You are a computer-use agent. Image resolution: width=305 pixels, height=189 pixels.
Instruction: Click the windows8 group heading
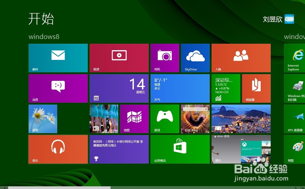click(x=44, y=37)
